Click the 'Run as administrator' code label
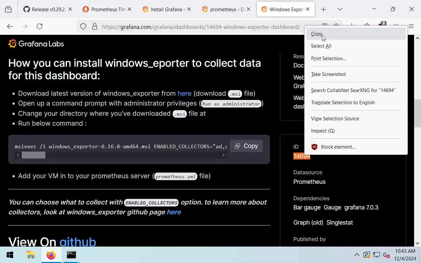The width and height of the screenshot is (421, 263). pos(231,104)
